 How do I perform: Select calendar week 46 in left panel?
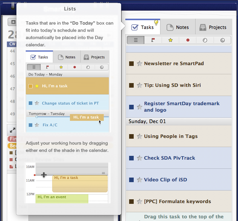click(x=12, y=76)
